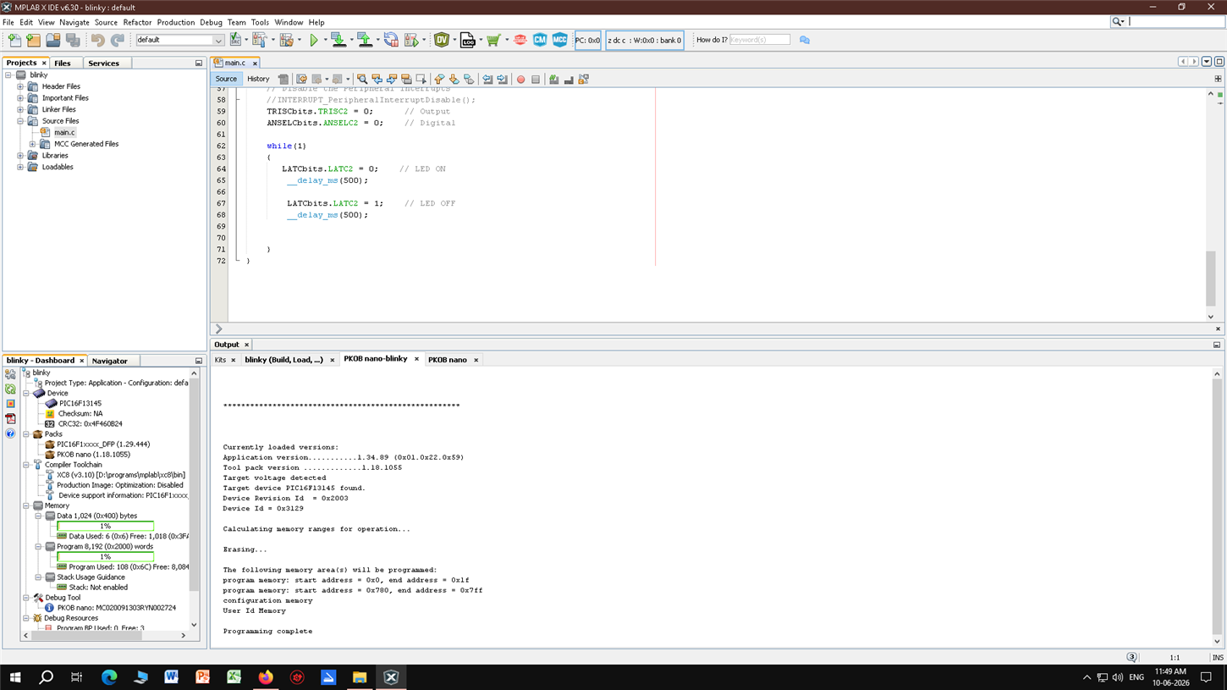
Task: Click the PC: 0x0 program counter box
Action: click(x=587, y=40)
